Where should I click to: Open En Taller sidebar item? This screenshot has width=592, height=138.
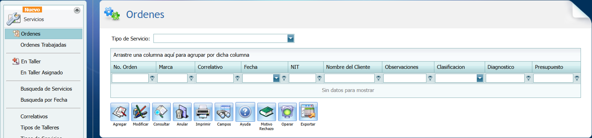point(31,61)
